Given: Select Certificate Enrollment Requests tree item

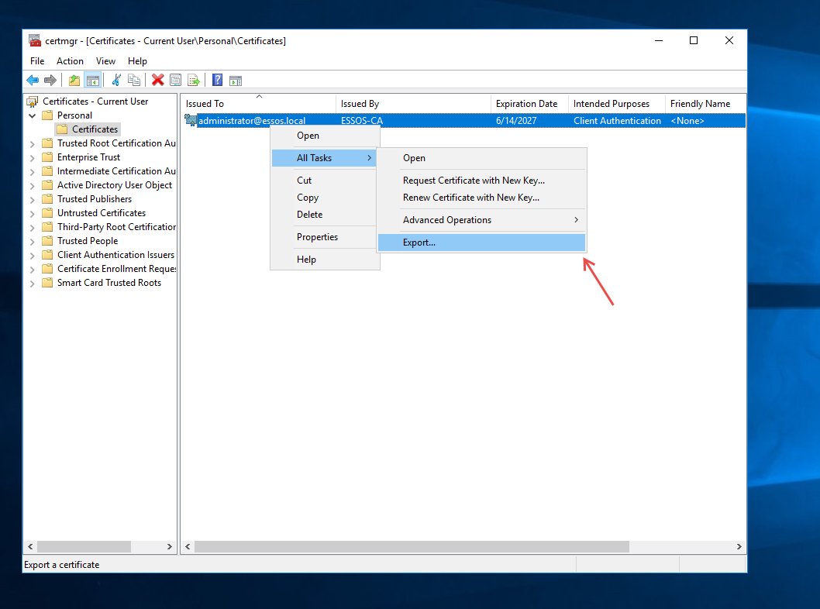Looking at the screenshot, I should (x=116, y=269).
